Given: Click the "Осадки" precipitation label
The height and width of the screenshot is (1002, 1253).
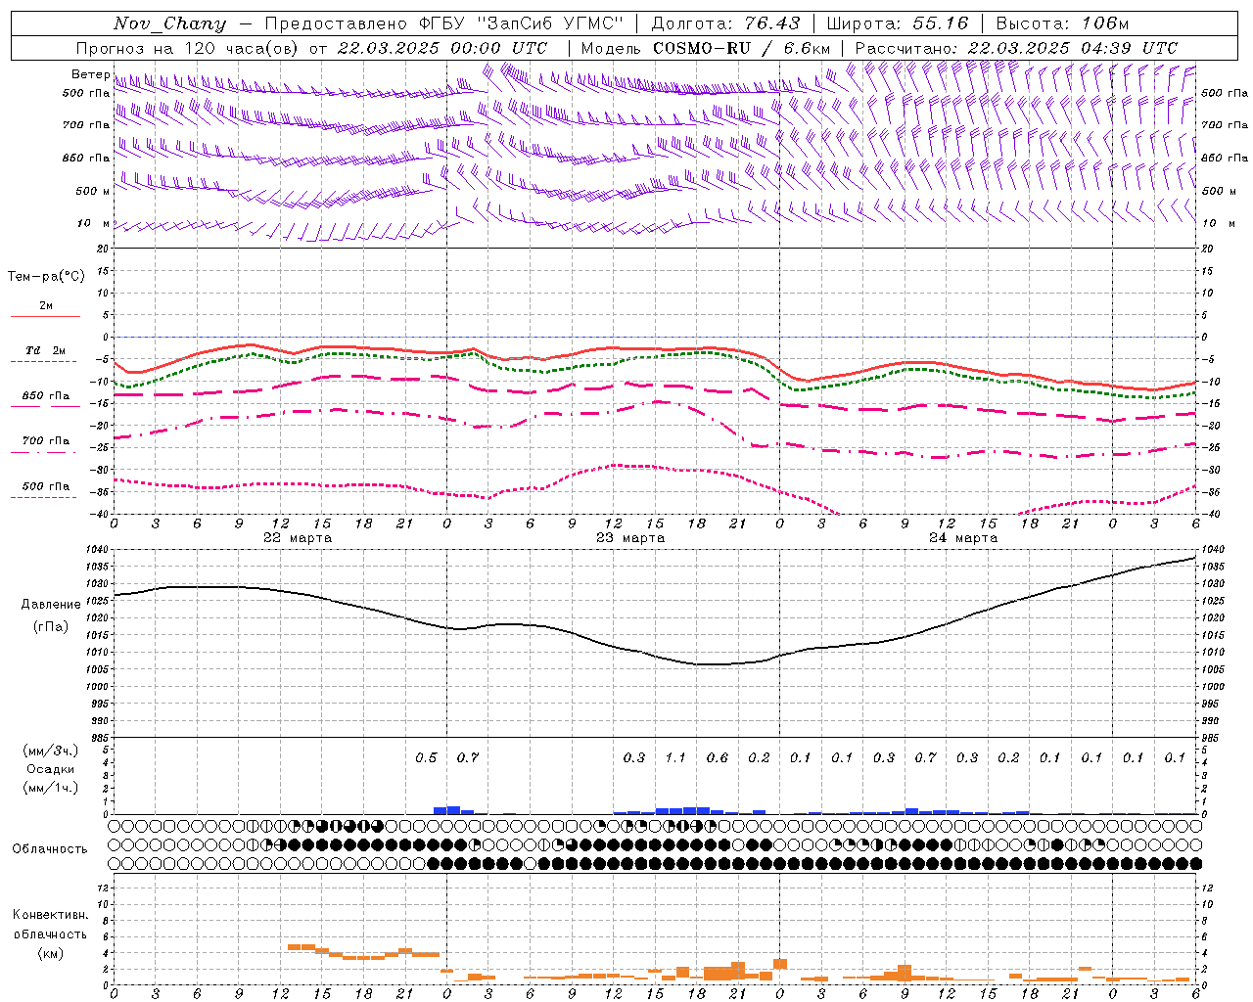Looking at the screenshot, I should 50,769.
